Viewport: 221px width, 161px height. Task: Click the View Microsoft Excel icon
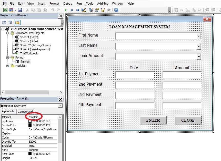pyautogui.click(x=6, y=10)
